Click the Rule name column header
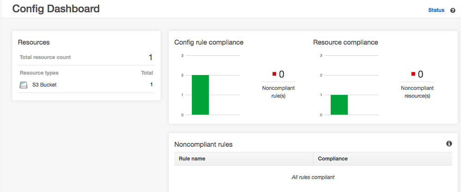461x192 pixels. point(192,158)
